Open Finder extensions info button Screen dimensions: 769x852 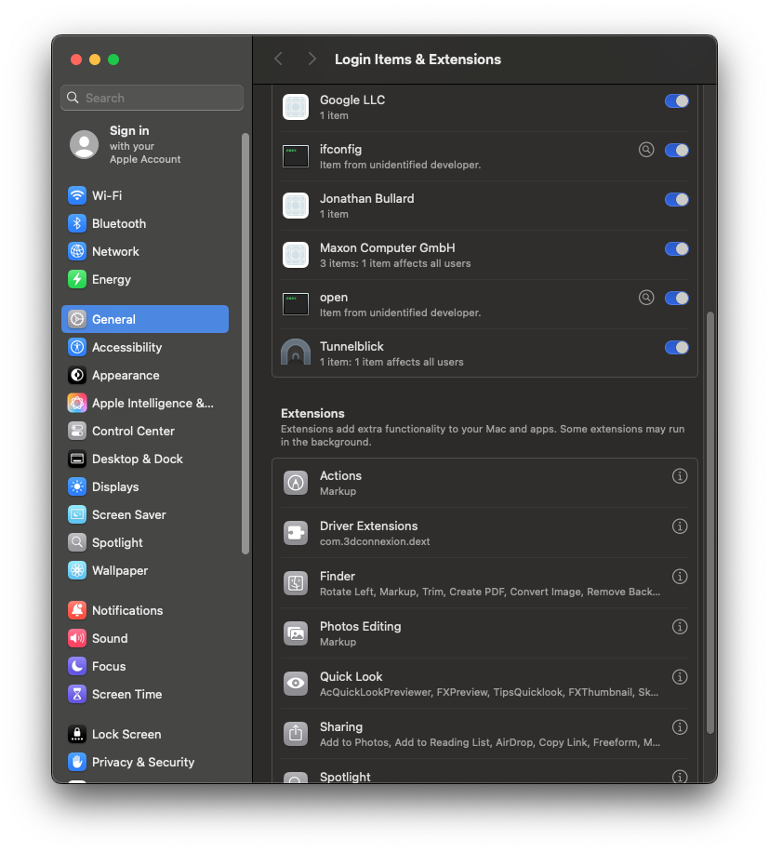(x=680, y=577)
